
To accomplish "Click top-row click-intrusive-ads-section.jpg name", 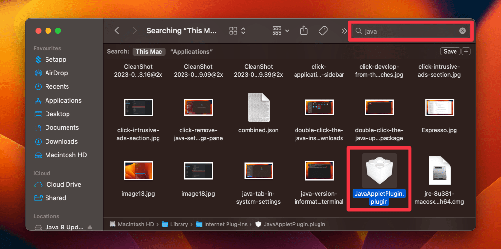I will (439, 71).
